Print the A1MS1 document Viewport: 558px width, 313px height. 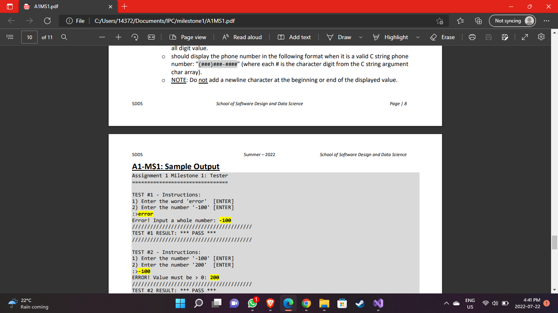coord(472,37)
